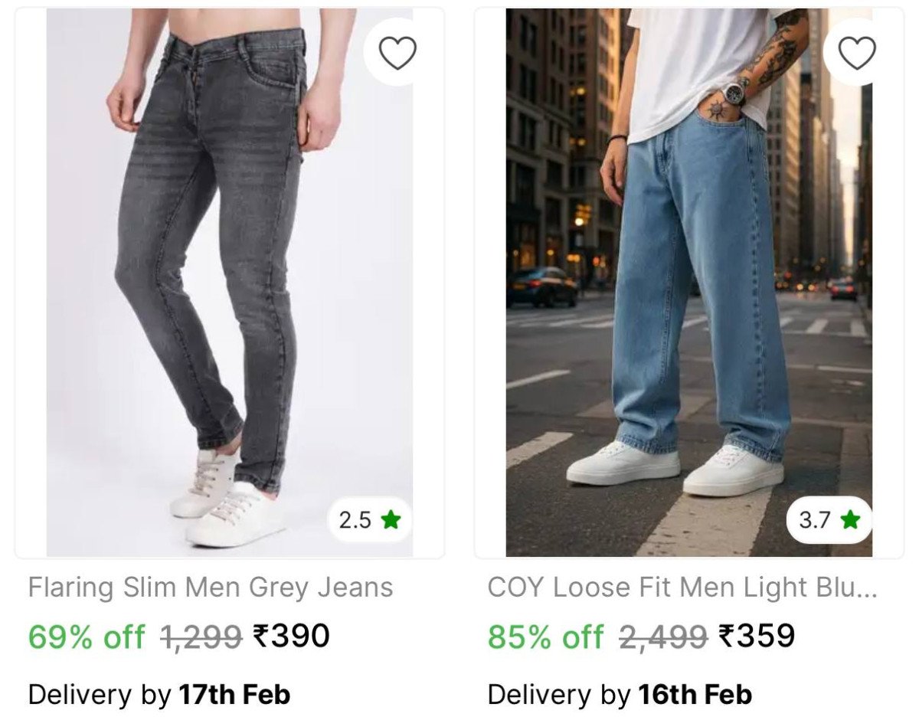
Task: Click the 69% off discount label
Action: tap(87, 636)
